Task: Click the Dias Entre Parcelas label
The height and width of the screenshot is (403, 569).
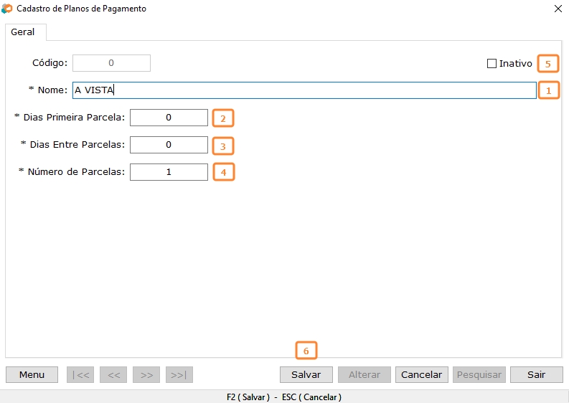Action: coord(77,145)
